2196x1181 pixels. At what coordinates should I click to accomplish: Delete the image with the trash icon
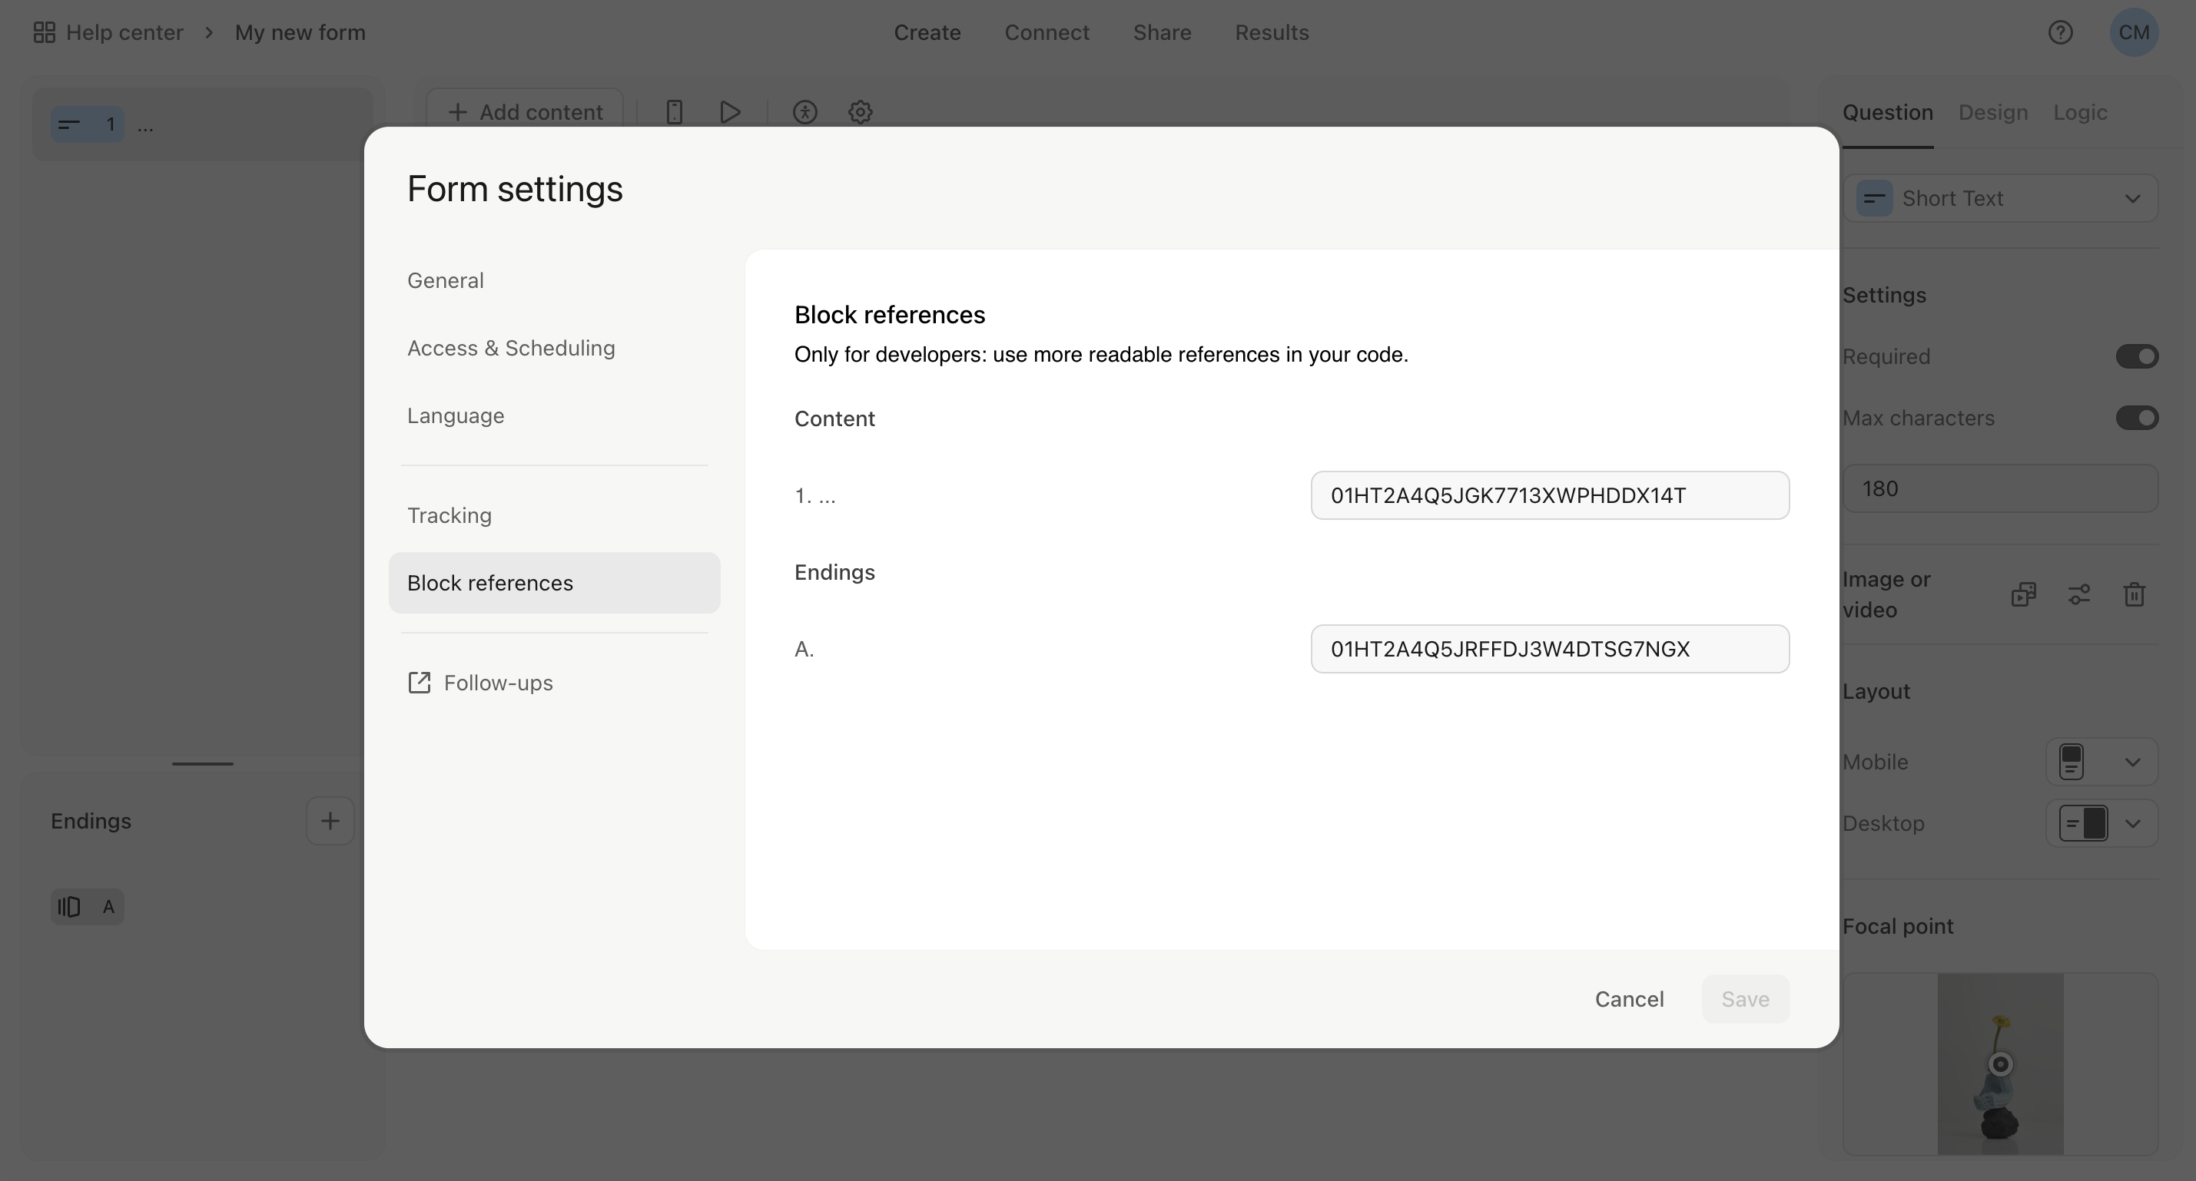(x=2134, y=594)
